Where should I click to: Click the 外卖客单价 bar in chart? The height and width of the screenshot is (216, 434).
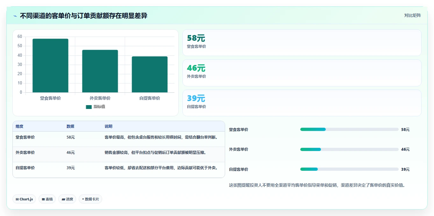click(100, 71)
